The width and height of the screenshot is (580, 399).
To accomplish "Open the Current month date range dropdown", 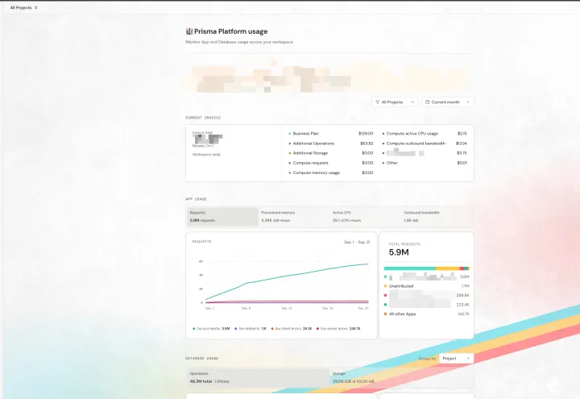I will coord(448,102).
